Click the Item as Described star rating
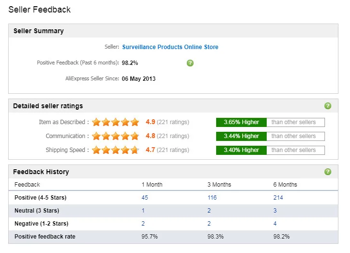 tap(116, 122)
